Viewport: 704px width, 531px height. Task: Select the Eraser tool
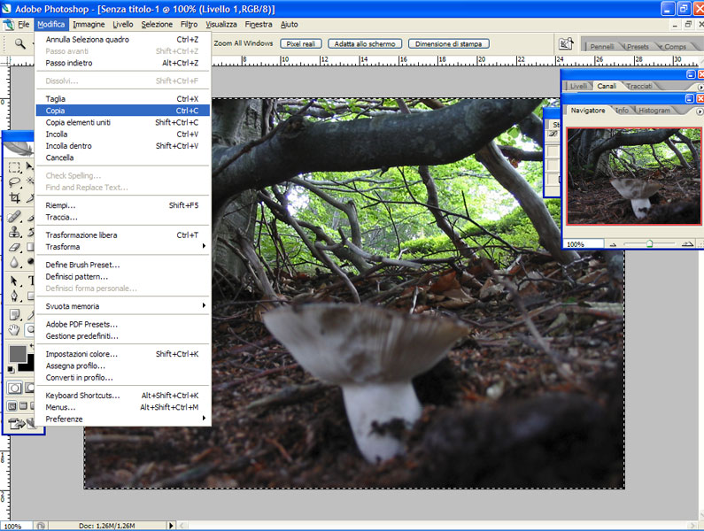point(14,248)
